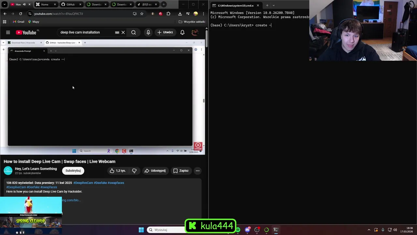Click the video title How to install Deep Live Cam
Viewport: 417px width, 235px height.
[x=60, y=162]
